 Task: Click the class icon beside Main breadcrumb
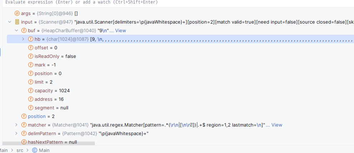(x=35, y=150)
